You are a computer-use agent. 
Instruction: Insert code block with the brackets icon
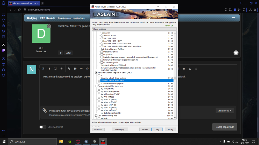pyautogui.click(x=81, y=69)
